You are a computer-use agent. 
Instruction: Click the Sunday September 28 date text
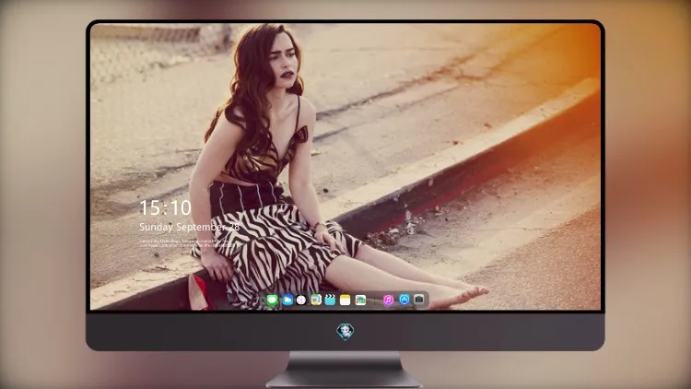pos(190,227)
